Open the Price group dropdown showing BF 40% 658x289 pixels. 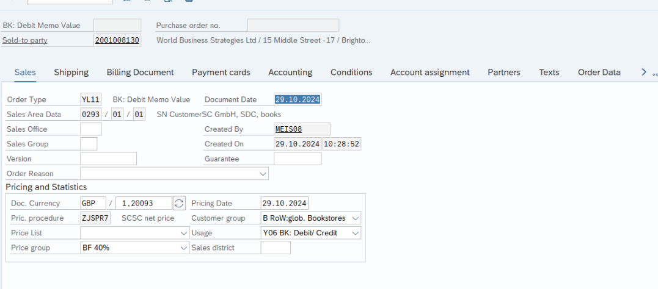[x=183, y=248]
